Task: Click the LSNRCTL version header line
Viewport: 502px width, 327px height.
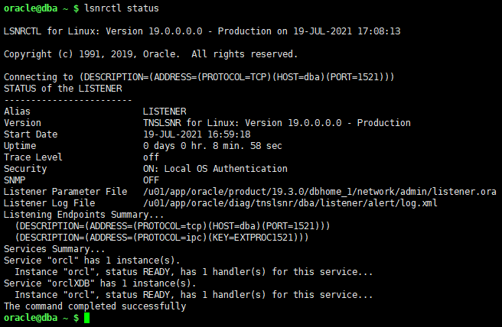Action: point(202,31)
